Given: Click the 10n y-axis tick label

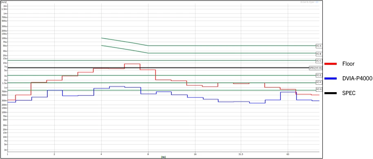Looking at the screenshot, I should [4, 137].
